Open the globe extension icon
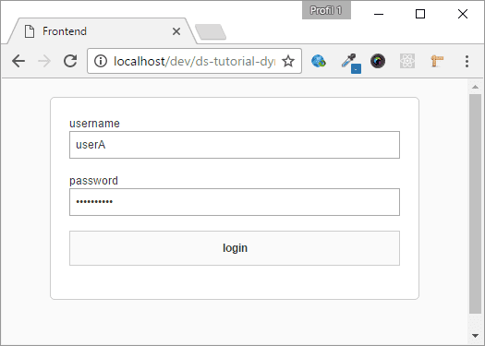The image size is (485, 346). [319, 61]
